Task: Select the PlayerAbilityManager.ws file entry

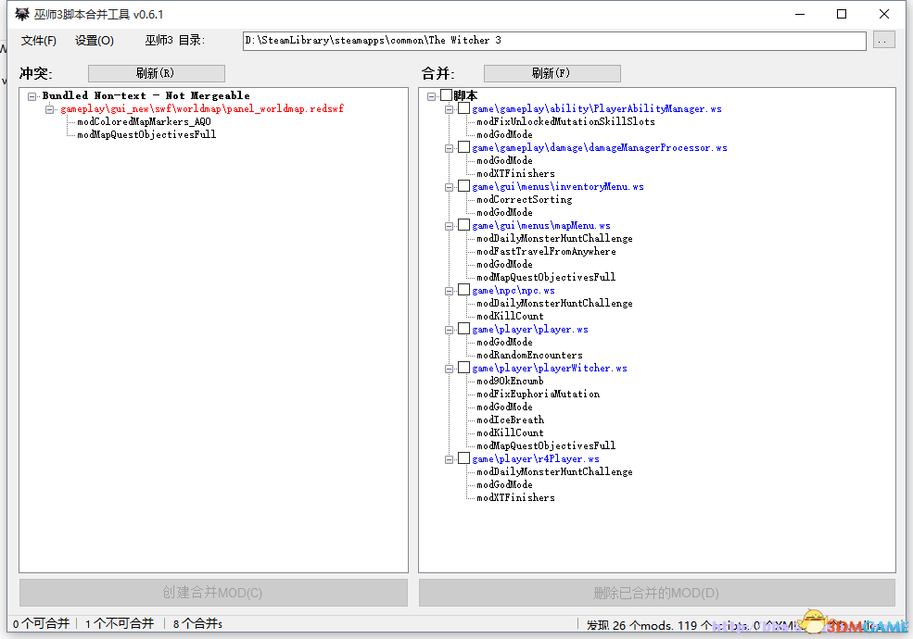Action: coord(597,109)
